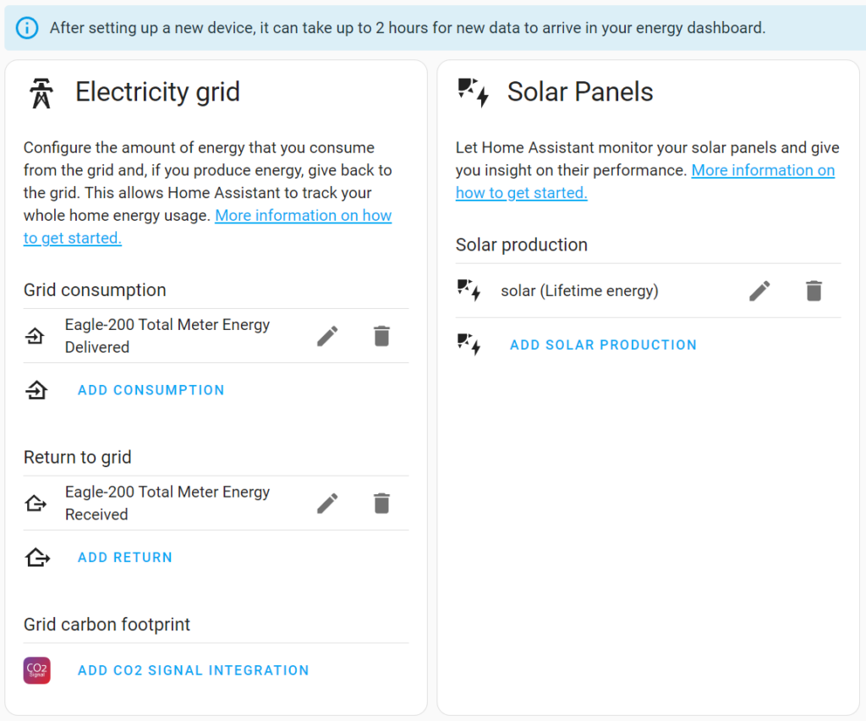Delete the Eagle-200 Energy Delivered consumption entry
866x721 pixels.
click(381, 336)
